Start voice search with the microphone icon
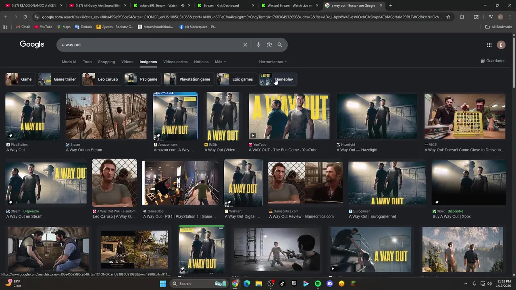This screenshot has width=516, height=290. (258, 45)
